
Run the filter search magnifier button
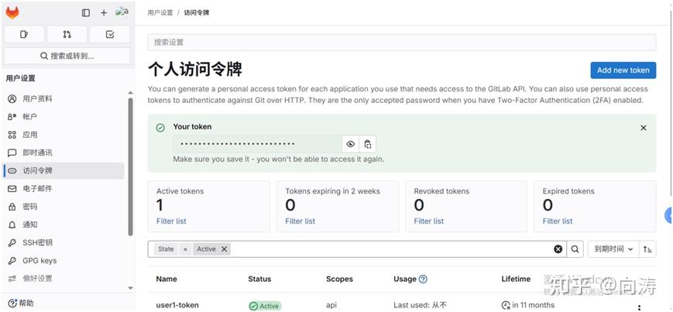click(575, 249)
